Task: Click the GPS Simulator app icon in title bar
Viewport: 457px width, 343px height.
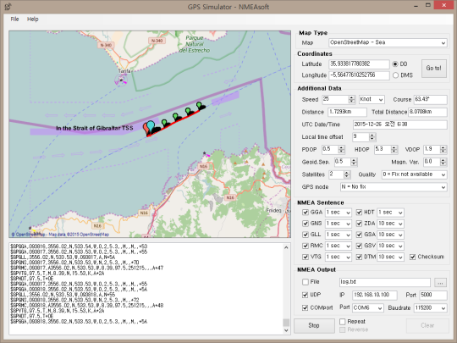Action: [x=8, y=7]
